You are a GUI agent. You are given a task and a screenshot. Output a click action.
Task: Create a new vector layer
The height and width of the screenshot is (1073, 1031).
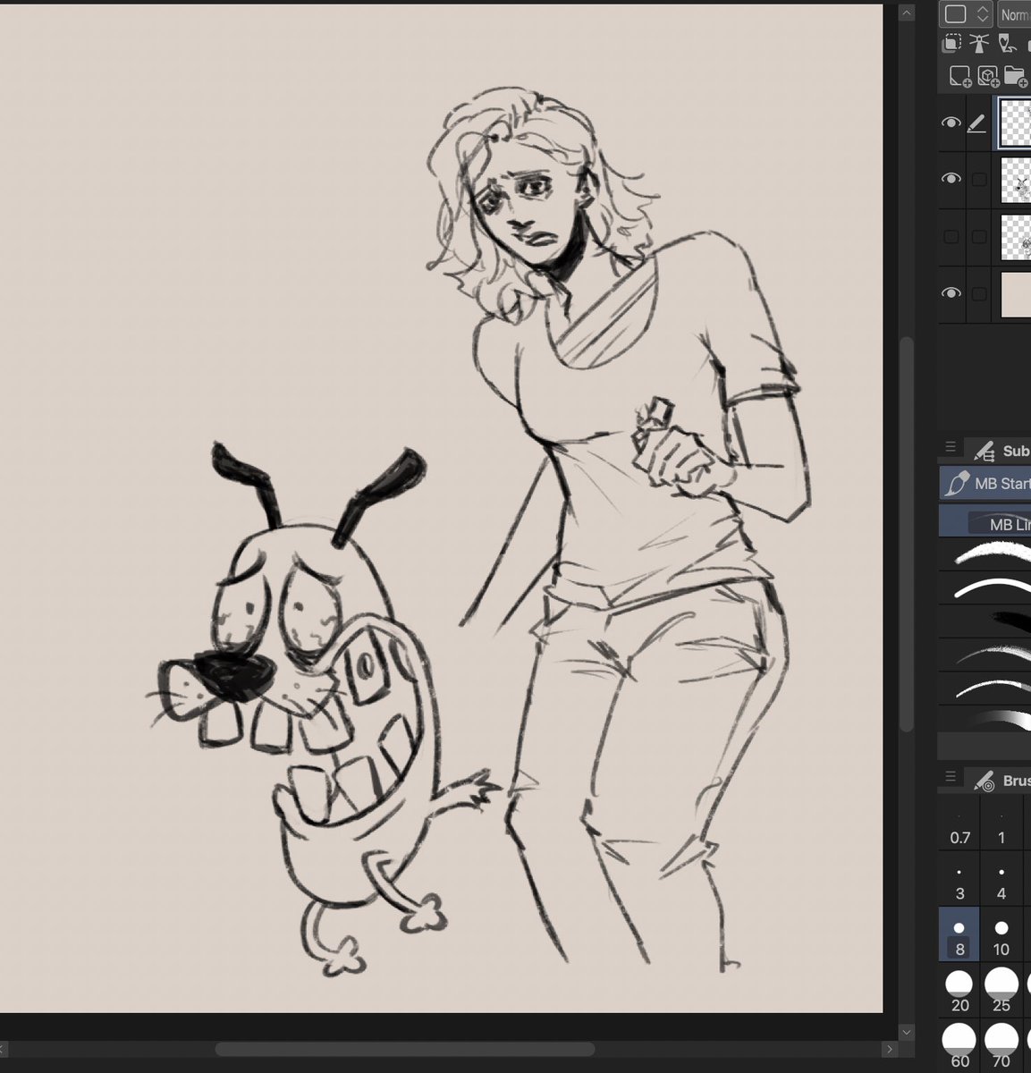987,76
